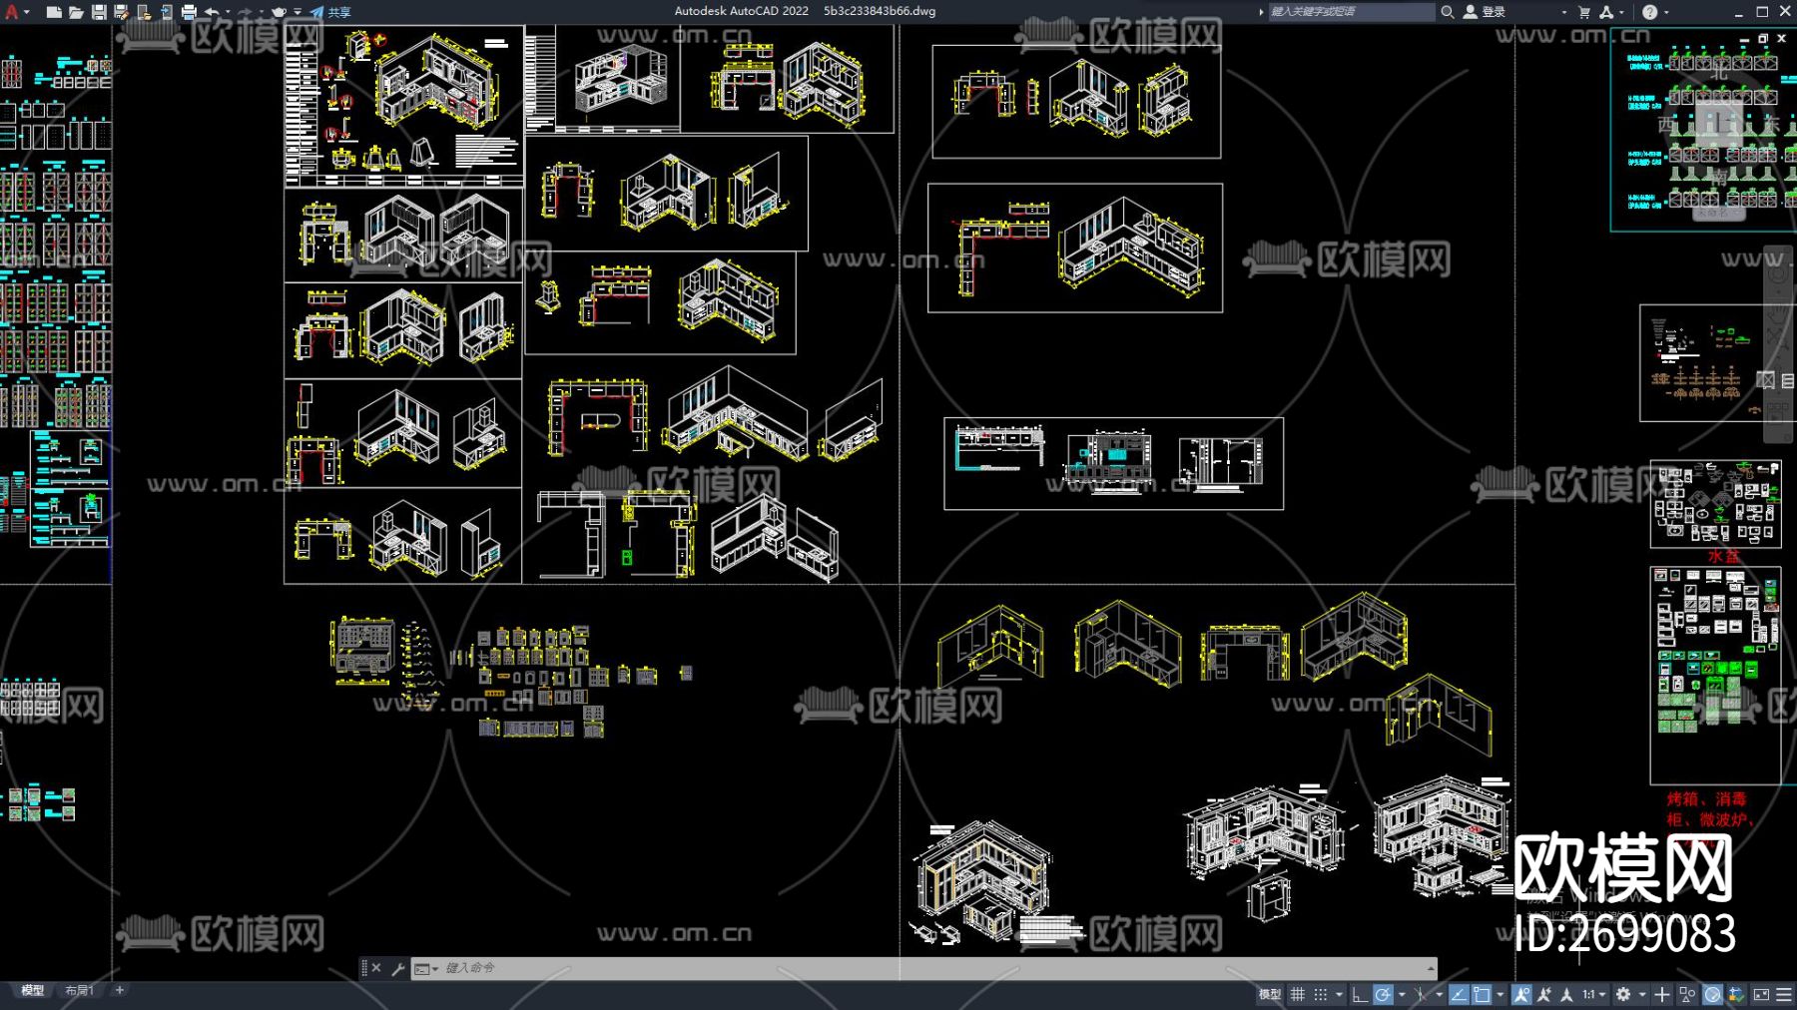The image size is (1797, 1010).
Task: Open workspace switching gear icon
Action: tap(1624, 994)
